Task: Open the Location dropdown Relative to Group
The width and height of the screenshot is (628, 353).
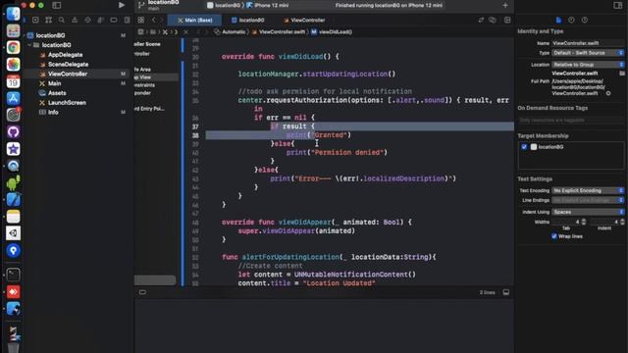Action: 588,65
